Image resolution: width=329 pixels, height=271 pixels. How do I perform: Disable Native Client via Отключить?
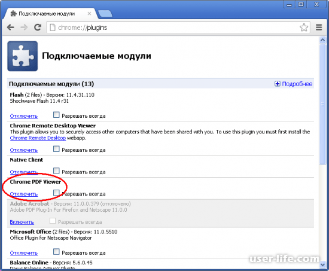24,172
